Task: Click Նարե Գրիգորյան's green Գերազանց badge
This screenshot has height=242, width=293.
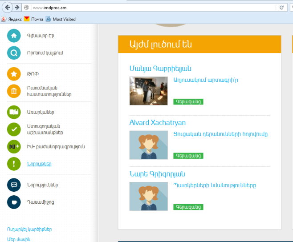Action: coord(188,207)
